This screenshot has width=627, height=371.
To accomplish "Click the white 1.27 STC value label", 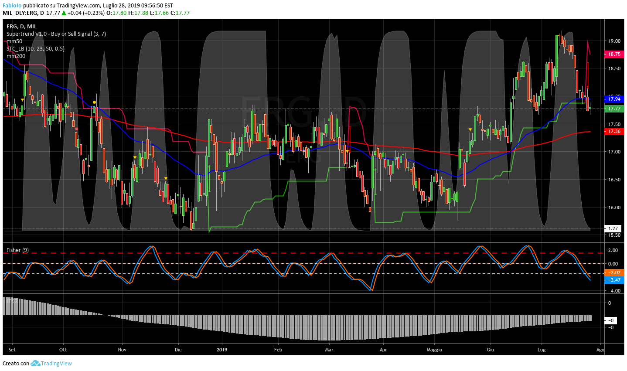I will [x=614, y=228].
